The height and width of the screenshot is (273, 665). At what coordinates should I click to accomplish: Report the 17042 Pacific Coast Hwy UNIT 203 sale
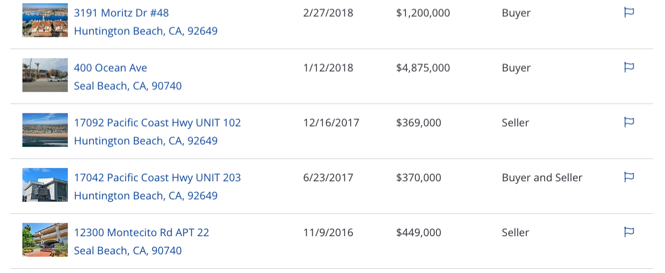pos(629,177)
